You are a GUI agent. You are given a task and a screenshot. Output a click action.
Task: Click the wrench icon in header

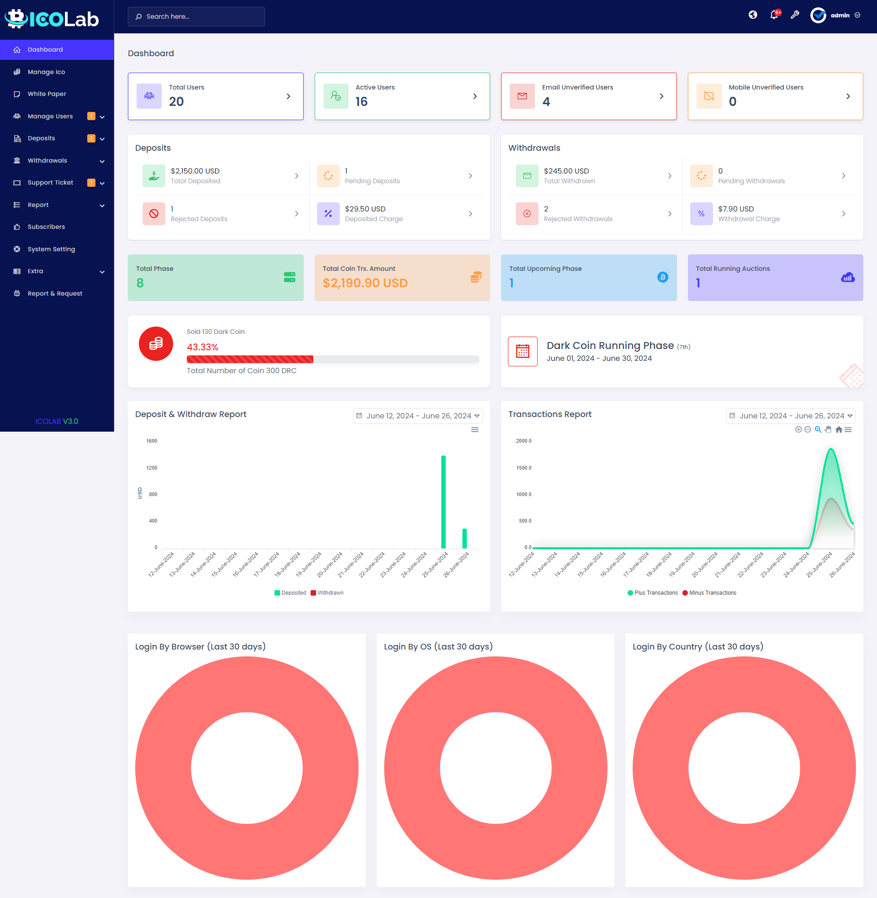pyautogui.click(x=794, y=15)
